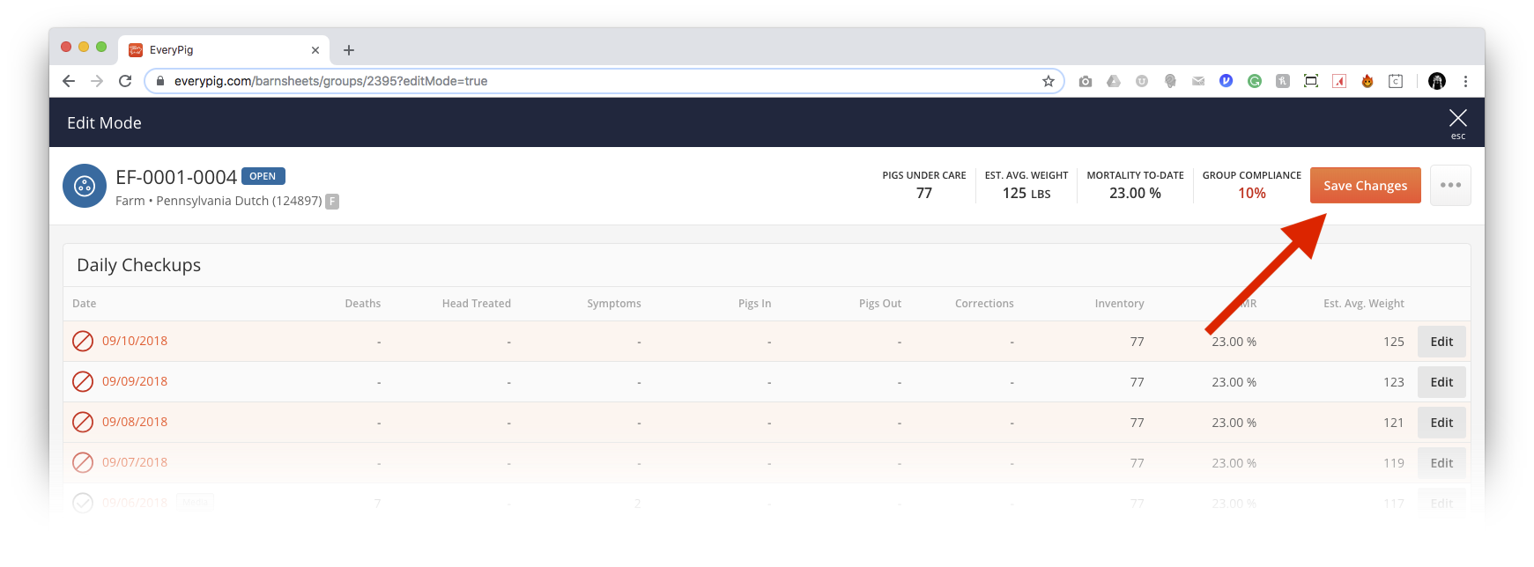Screen dimensions: 1534x567
Task: Open a new browser tab with plus
Action: tap(349, 50)
